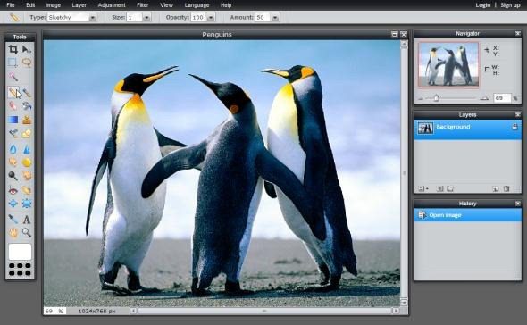Expand the pencil Type dropdown
The image size is (527, 325).
click(92, 18)
